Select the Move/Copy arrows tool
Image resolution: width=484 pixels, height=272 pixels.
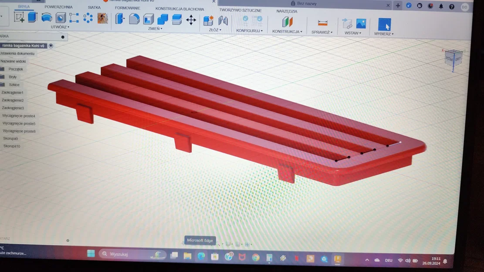[x=191, y=20]
